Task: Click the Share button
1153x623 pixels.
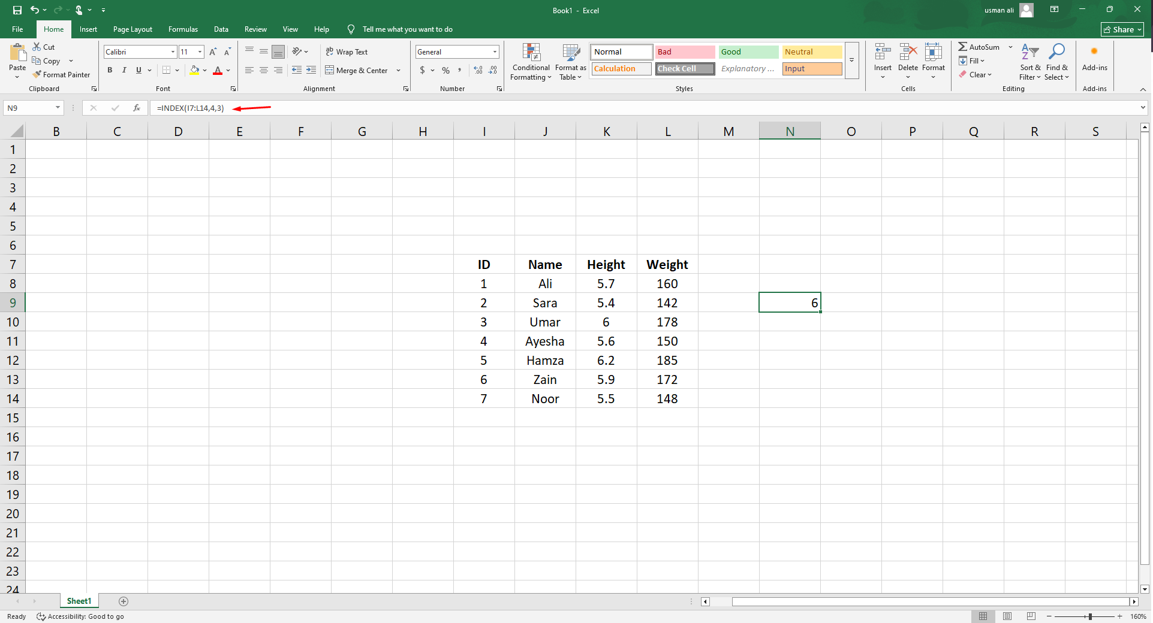Action: click(x=1122, y=29)
